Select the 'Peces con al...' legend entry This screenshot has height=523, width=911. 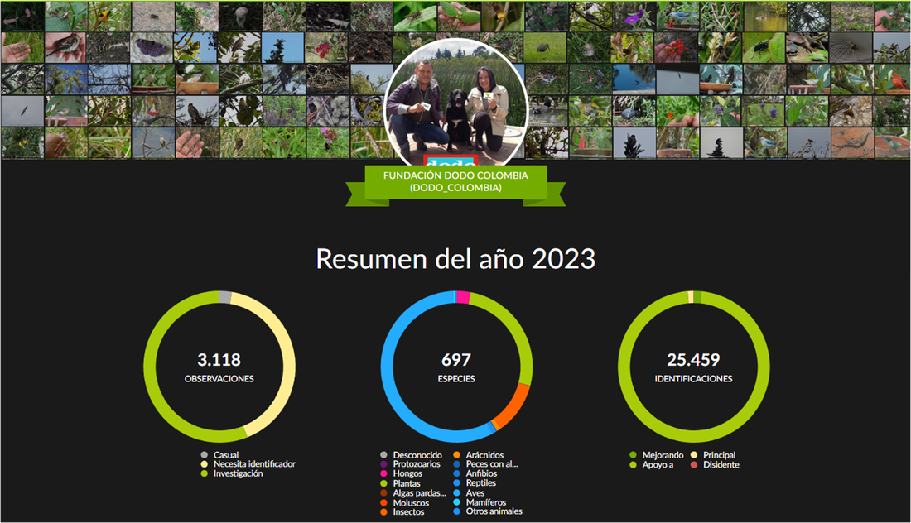[485, 463]
